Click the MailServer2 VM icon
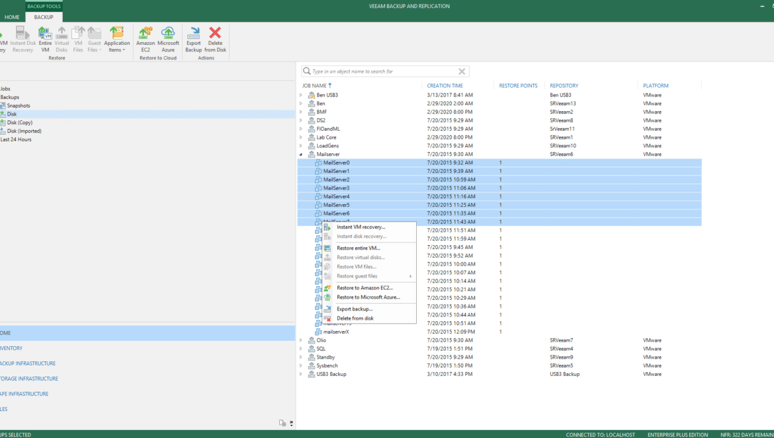Screen dimensions: 774x438 coord(318,180)
